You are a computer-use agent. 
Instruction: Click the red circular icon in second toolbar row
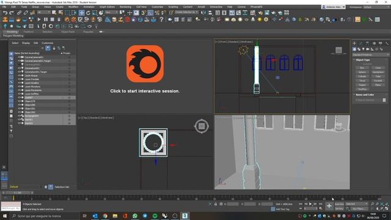(128, 19)
